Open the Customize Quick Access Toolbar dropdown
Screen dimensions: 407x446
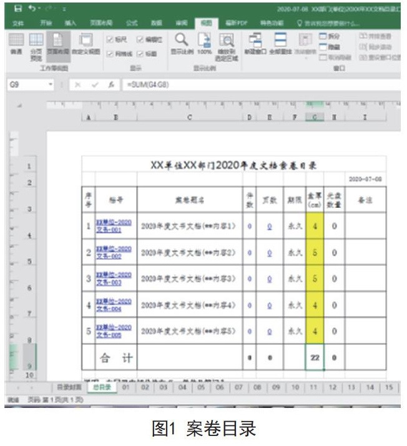click(64, 9)
